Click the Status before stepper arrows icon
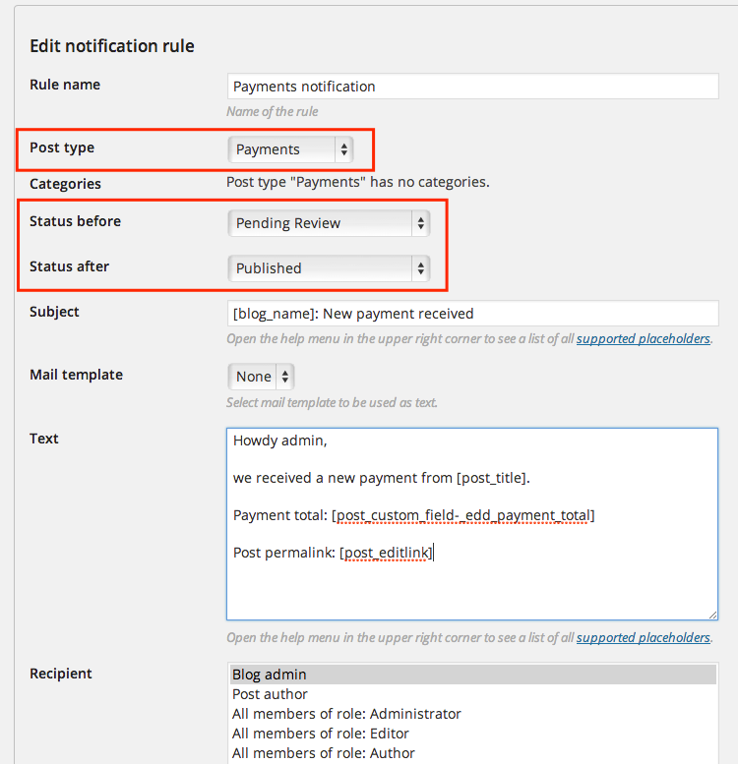738x764 pixels. click(421, 223)
